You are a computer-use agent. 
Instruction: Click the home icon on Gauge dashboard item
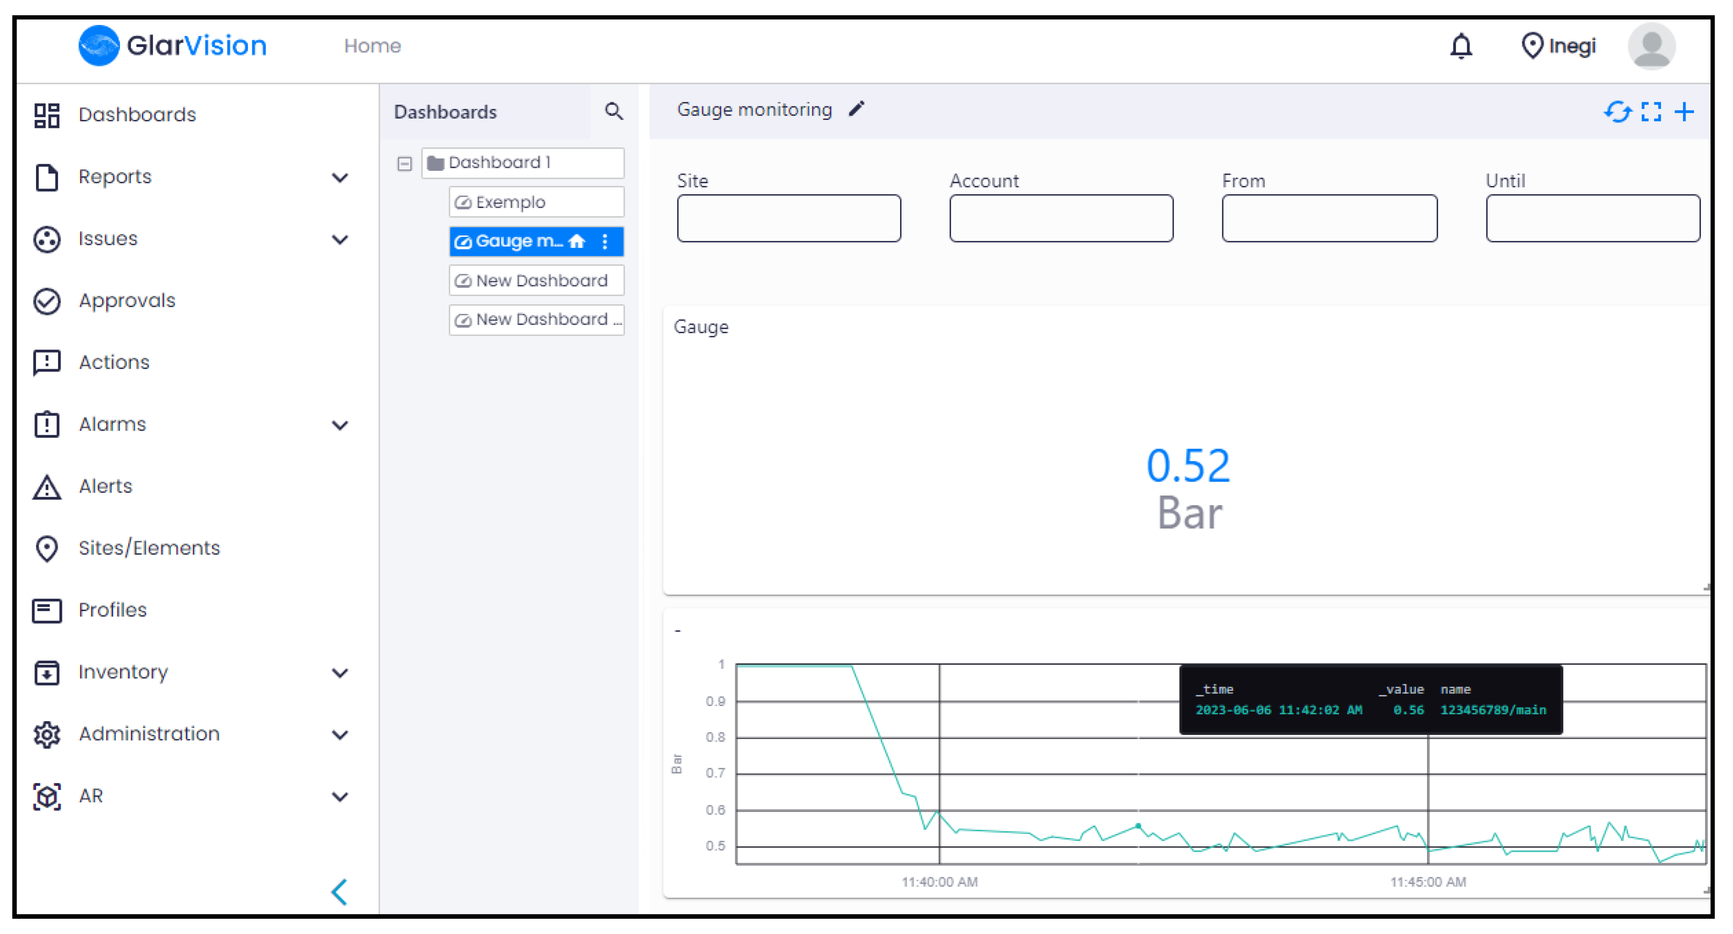pyautogui.click(x=576, y=242)
